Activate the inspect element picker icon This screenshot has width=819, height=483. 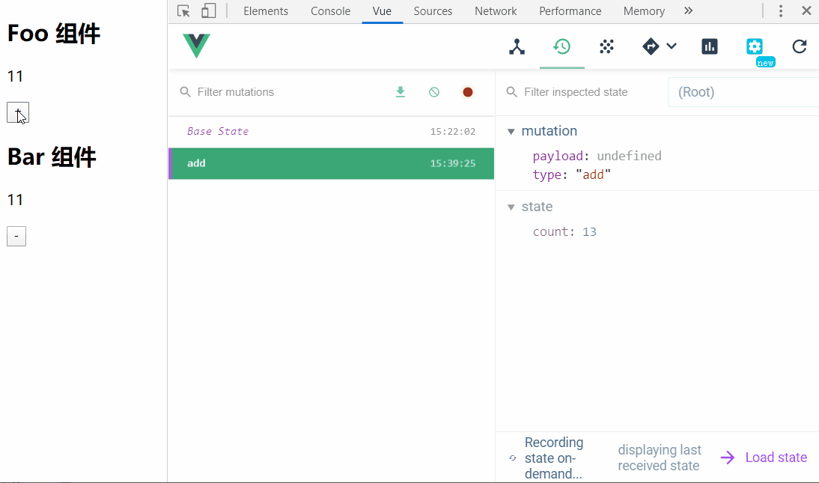coord(184,11)
